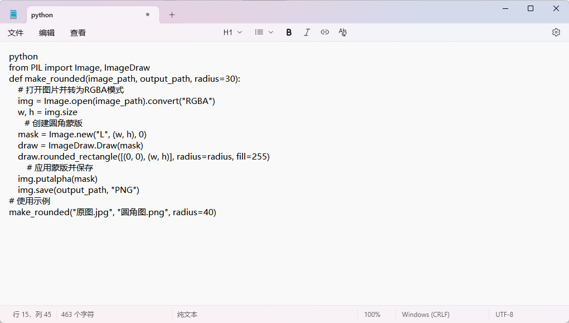
Task: Insert a hyperlink
Action: (325, 32)
